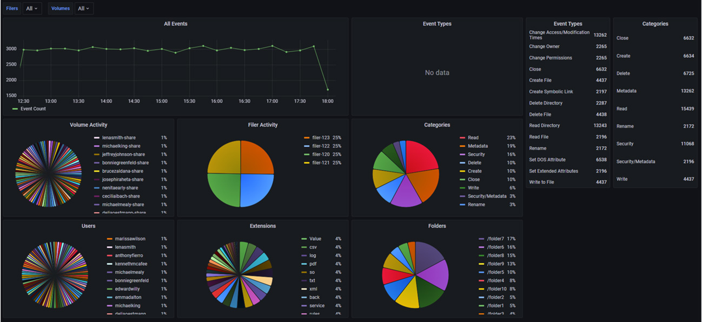Click Security/Metadata row in Categories list

(x=655, y=162)
